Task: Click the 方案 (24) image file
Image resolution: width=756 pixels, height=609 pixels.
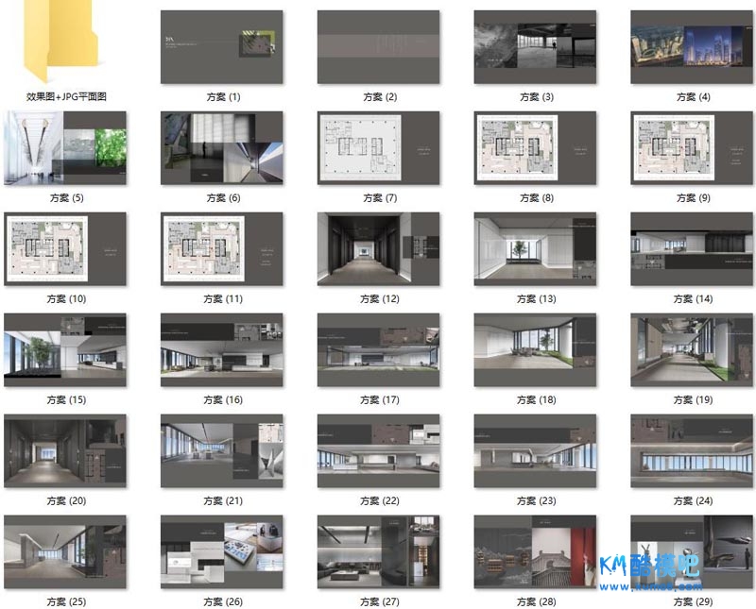Action: tap(692, 451)
